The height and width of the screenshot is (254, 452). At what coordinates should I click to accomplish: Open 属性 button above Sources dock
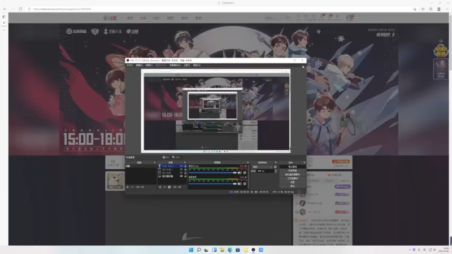pos(166,157)
